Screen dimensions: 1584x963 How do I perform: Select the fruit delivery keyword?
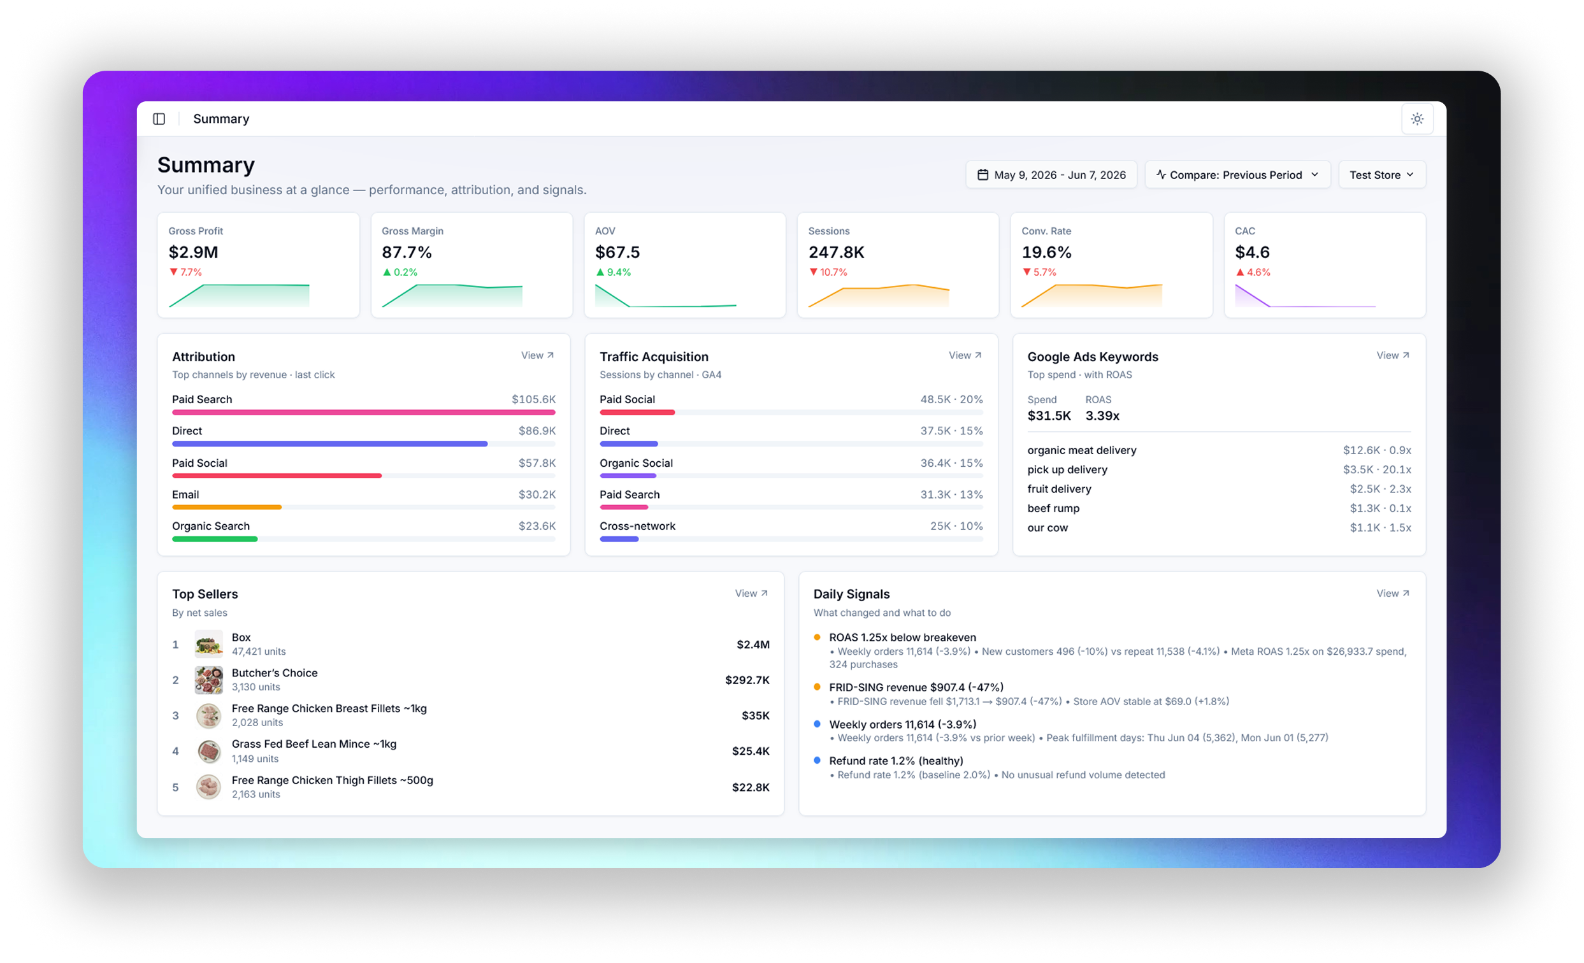coord(1059,489)
